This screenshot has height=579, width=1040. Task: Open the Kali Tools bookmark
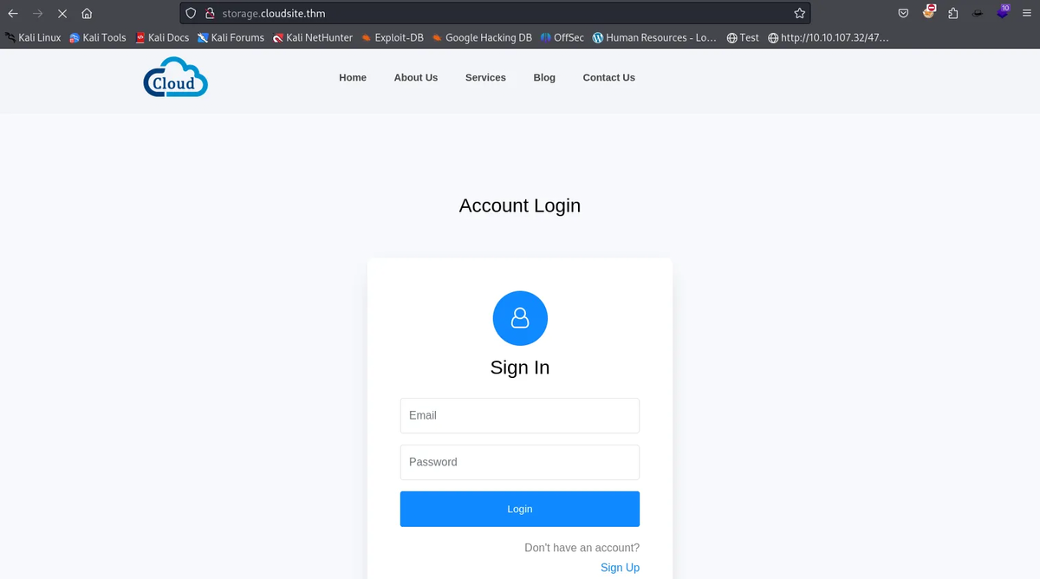pyautogui.click(x=98, y=37)
